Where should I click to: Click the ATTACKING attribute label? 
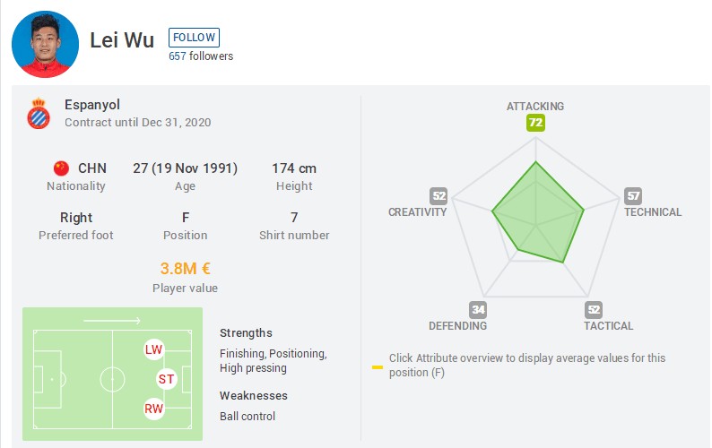tap(535, 107)
